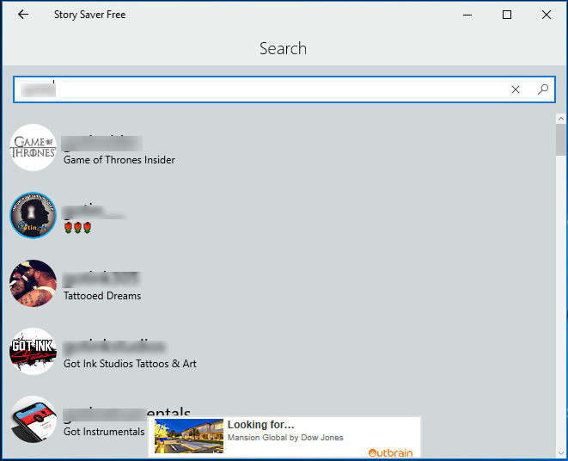568x461 pixels.
Task: Click the vertical scrollbar thumb
Action: (561, 140)
